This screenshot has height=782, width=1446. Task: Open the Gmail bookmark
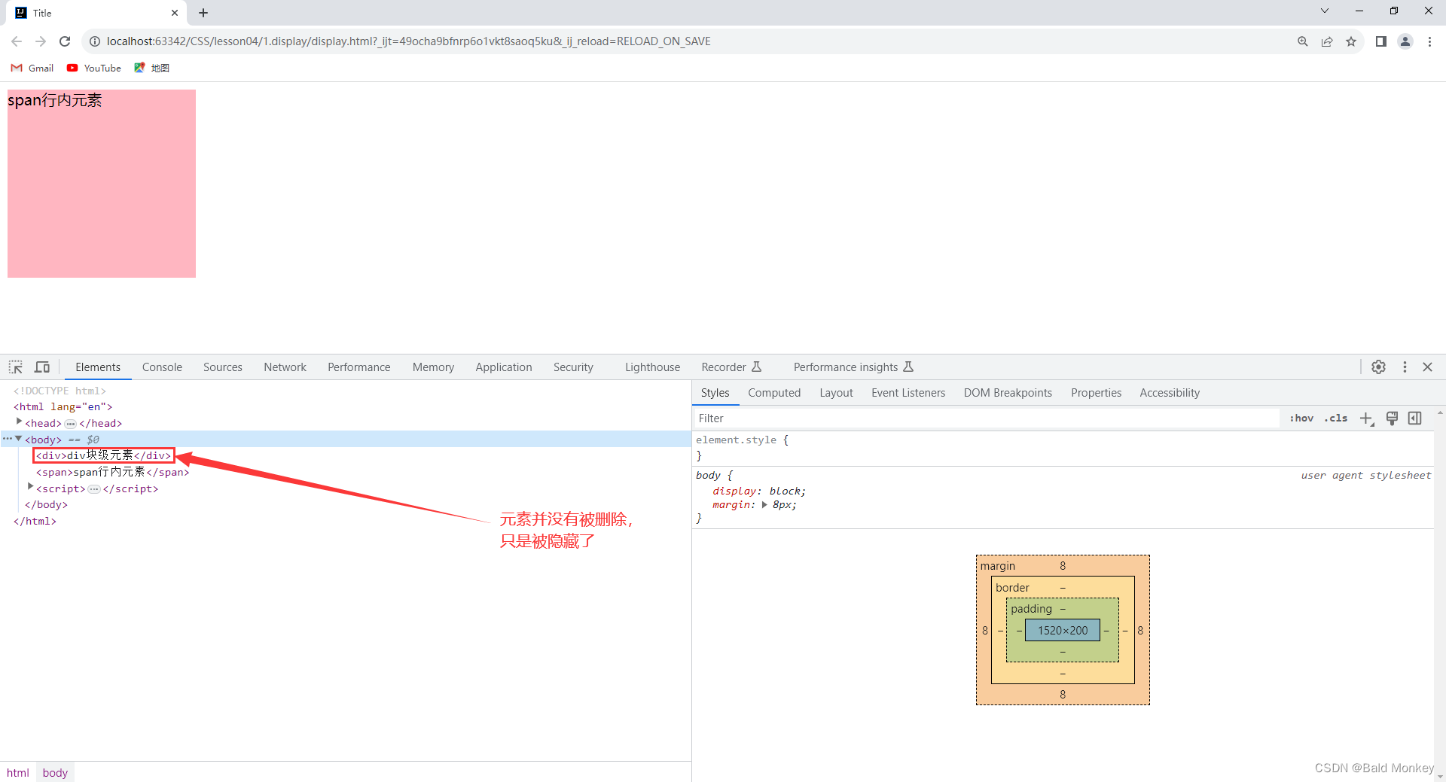coord(32,68)
